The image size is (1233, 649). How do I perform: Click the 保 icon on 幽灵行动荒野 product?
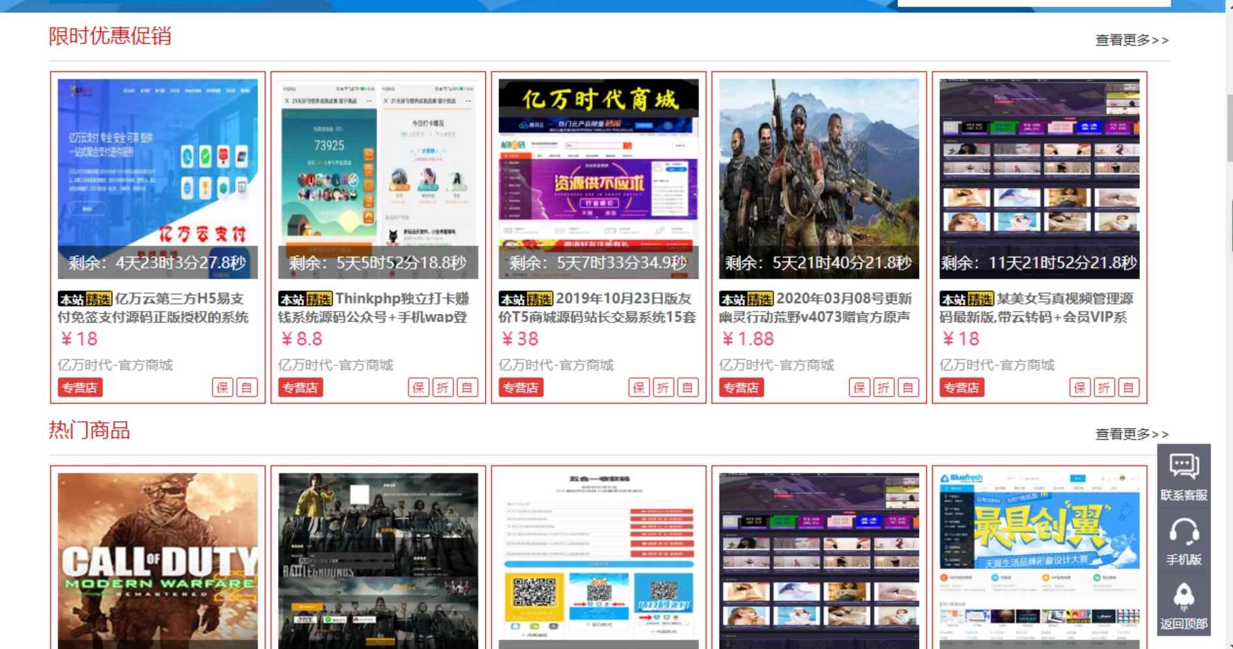[x=860, y=387]
